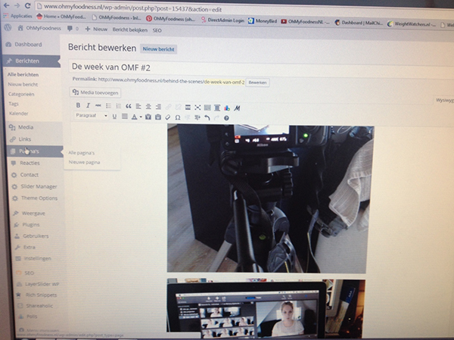Click the browser address bar
The width and height of the screenshot is (454, 340).
click(243, 9)
